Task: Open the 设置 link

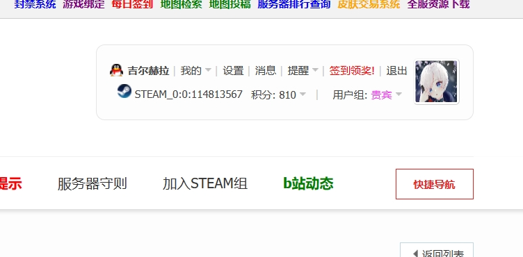Action: [233, 71]
